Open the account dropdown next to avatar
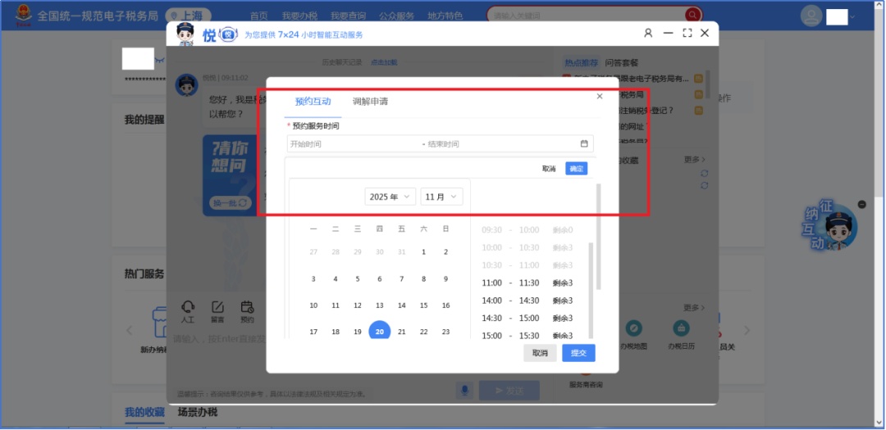The width and height of the screenshot is (886, 430). pos(852,16)
